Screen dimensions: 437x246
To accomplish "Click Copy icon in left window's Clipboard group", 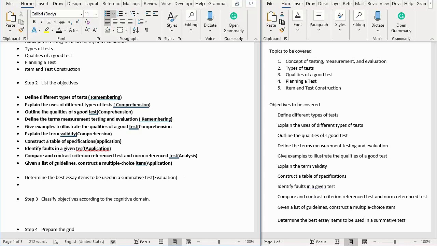I will (x=21, y=22).
